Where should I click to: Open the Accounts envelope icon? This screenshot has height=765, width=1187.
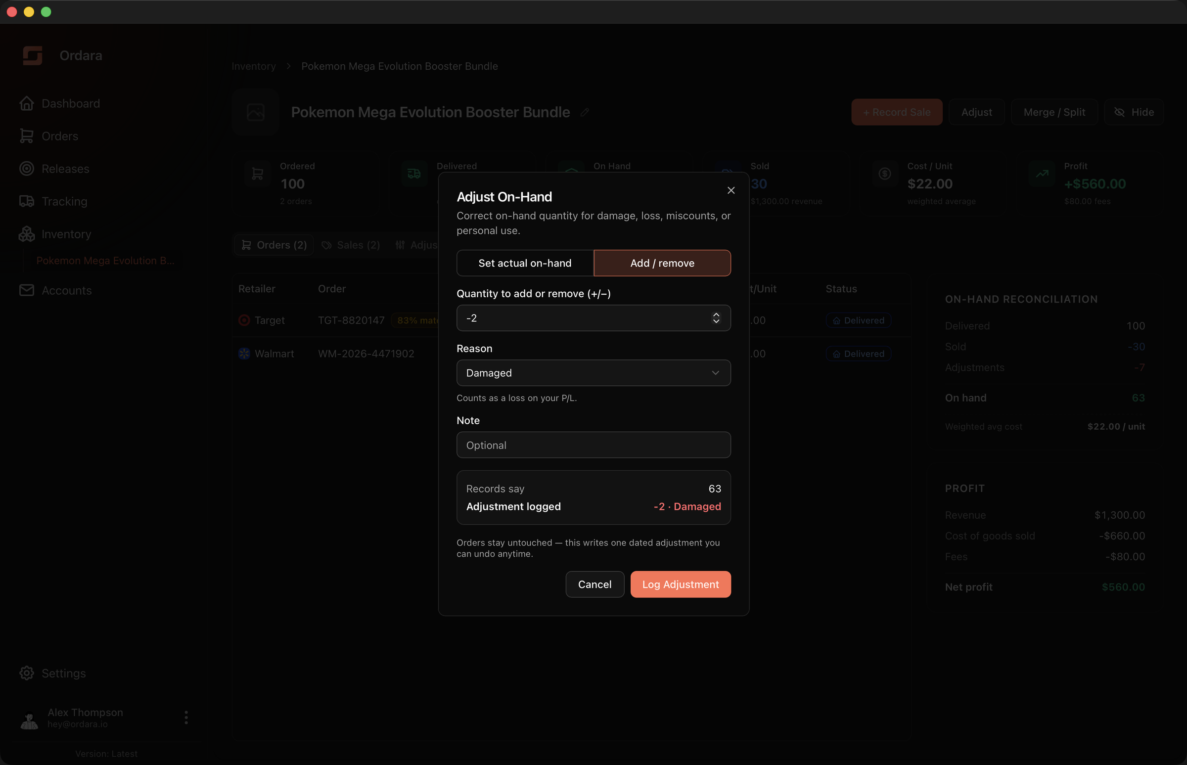click(27, 290)
